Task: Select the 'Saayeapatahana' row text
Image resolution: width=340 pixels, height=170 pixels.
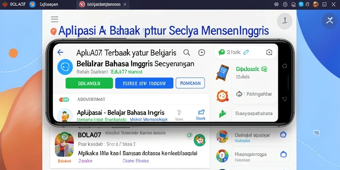Action: (254, 114)
